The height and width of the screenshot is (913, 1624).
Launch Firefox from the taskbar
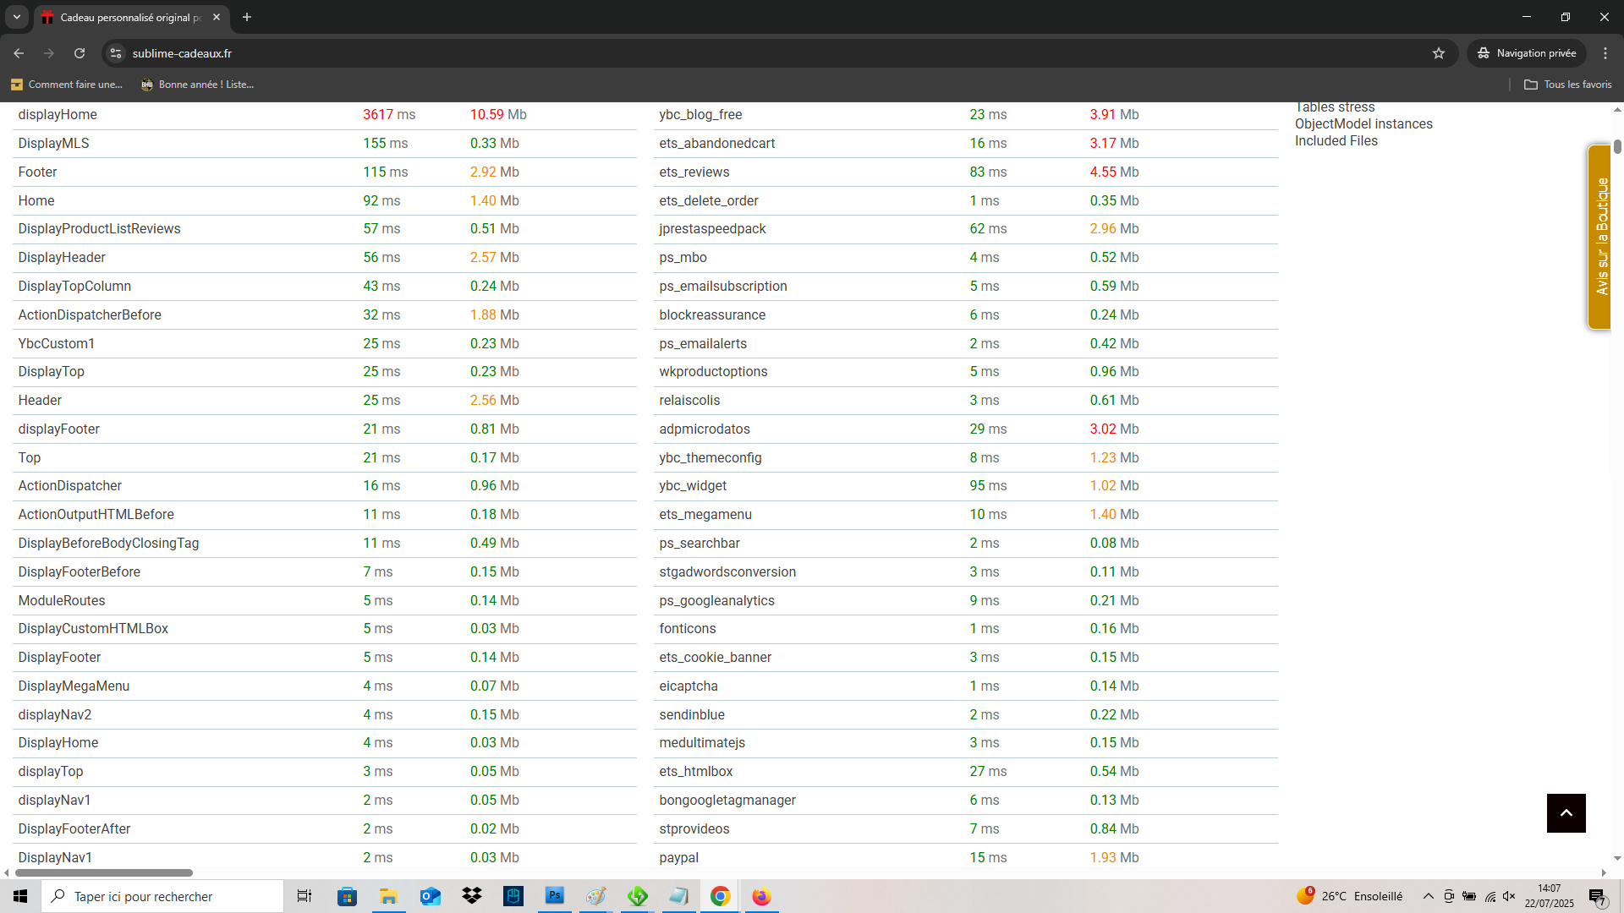coord(761,896)
